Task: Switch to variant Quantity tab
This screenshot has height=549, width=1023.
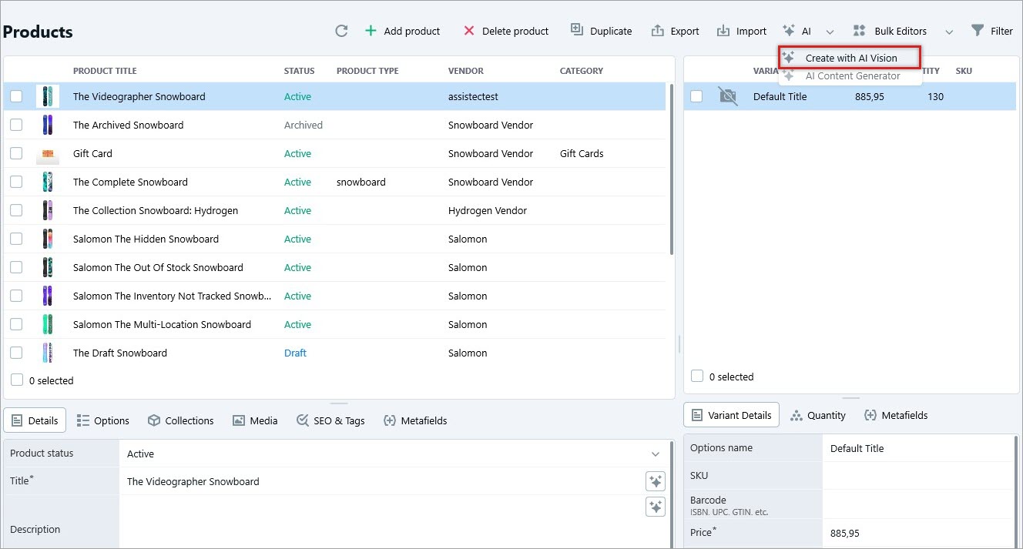Action: (818, 415)
